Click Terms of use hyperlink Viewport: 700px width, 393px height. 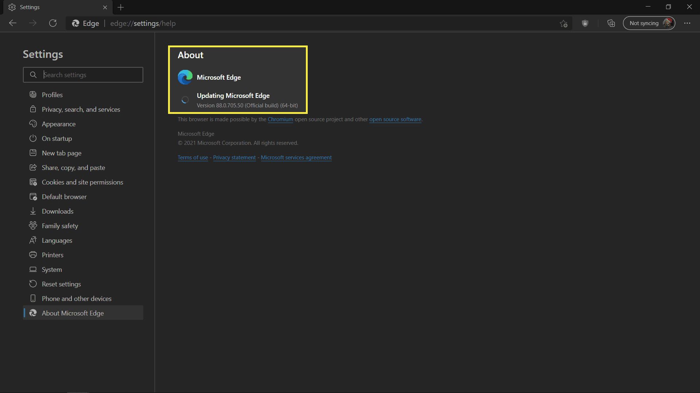coord(192,158)
